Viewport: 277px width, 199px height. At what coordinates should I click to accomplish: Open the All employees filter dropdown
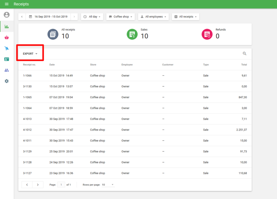(x=153, y=17)
